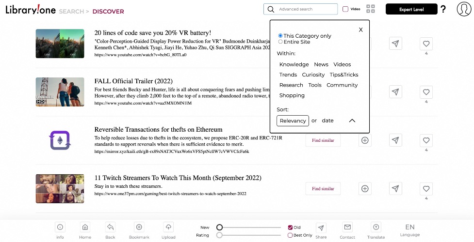Image resolution: width=474 pixels, height=242 pixels.
Task: Select the Tips&Tricks category filter
Action: coord(343,75)
